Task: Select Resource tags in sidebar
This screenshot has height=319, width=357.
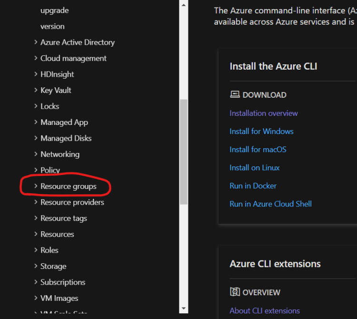Action: tap(63, 218)
